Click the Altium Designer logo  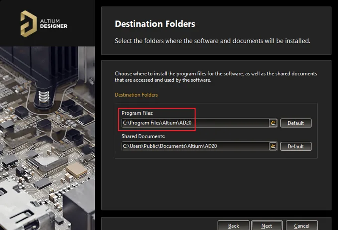[x=44, y=24]
